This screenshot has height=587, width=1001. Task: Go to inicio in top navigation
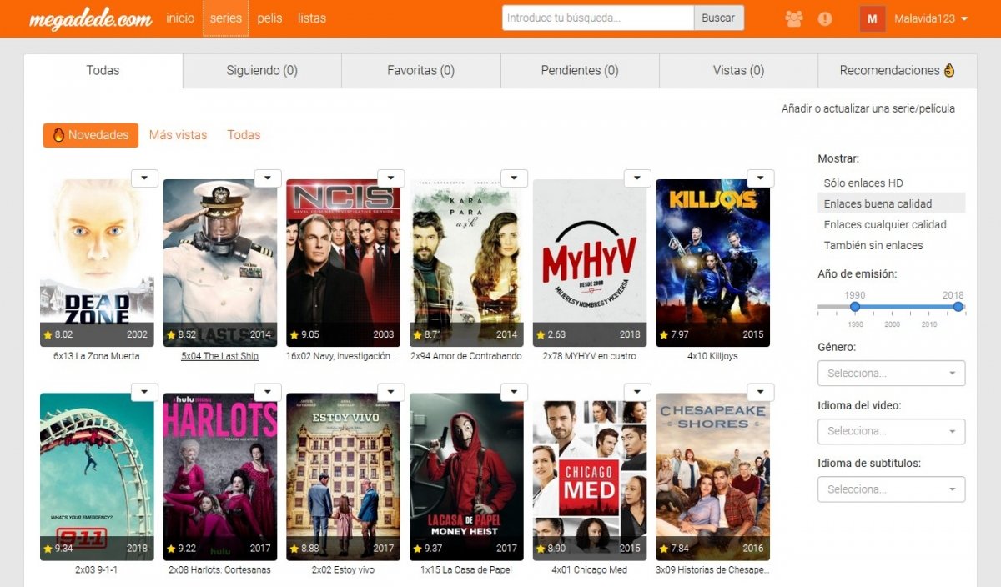pos(180,18)
